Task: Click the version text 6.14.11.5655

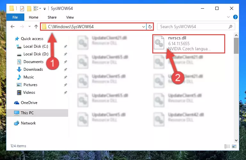Action: 179,44
